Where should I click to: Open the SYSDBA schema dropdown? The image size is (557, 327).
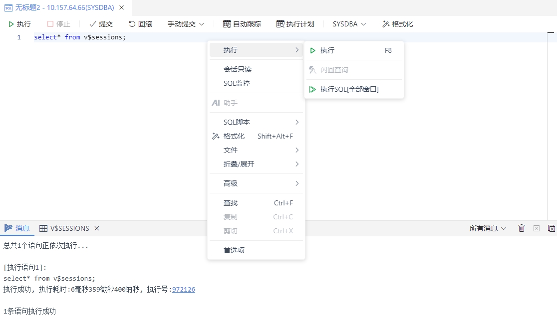click(x=349, y=24)
